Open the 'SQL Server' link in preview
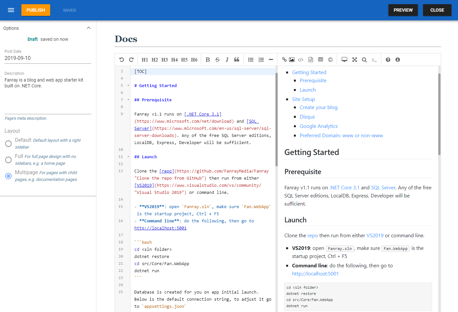Image resolution: width=458 pixels, height=312 pixels. coord(383,188)
